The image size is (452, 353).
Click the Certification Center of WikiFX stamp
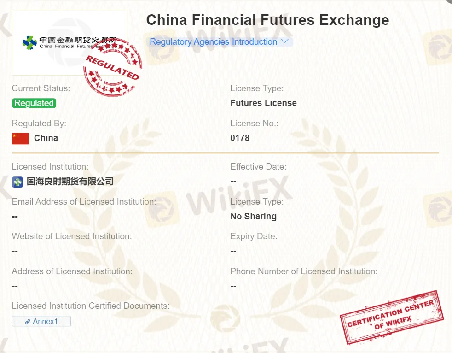[x=391, y=316]
